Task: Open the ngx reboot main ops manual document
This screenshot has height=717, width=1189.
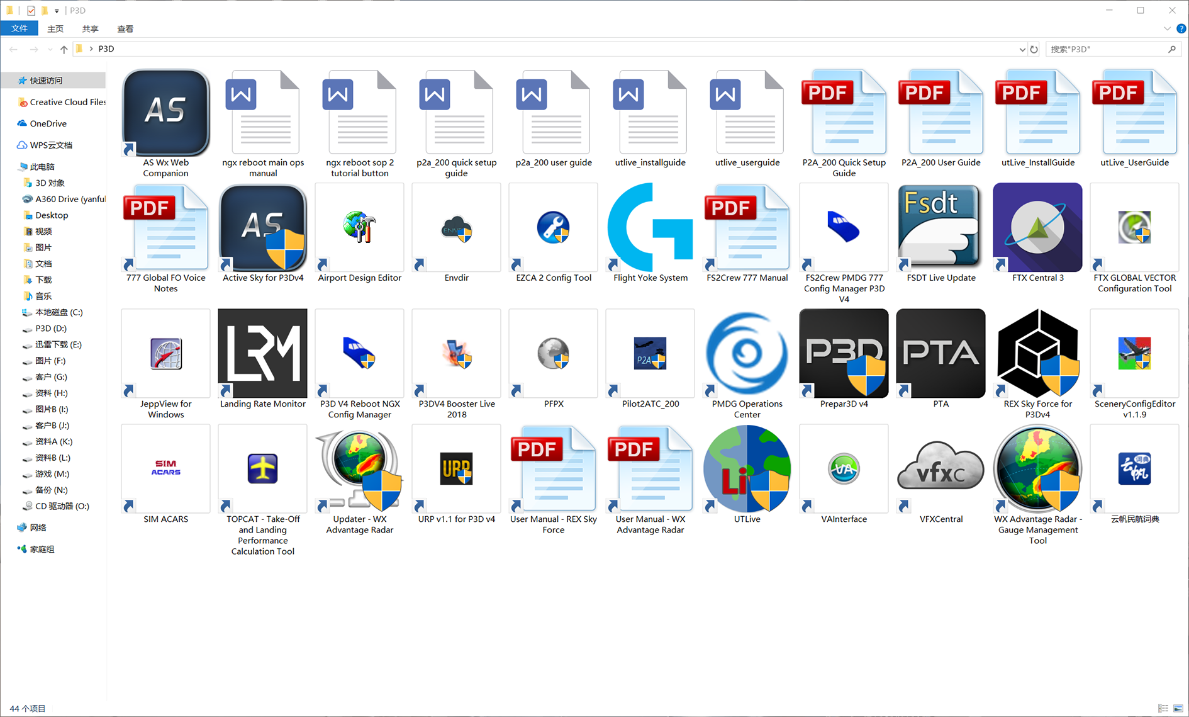Action: (262, 123)
